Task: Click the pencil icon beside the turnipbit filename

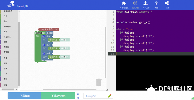Action: coord(110,96)
